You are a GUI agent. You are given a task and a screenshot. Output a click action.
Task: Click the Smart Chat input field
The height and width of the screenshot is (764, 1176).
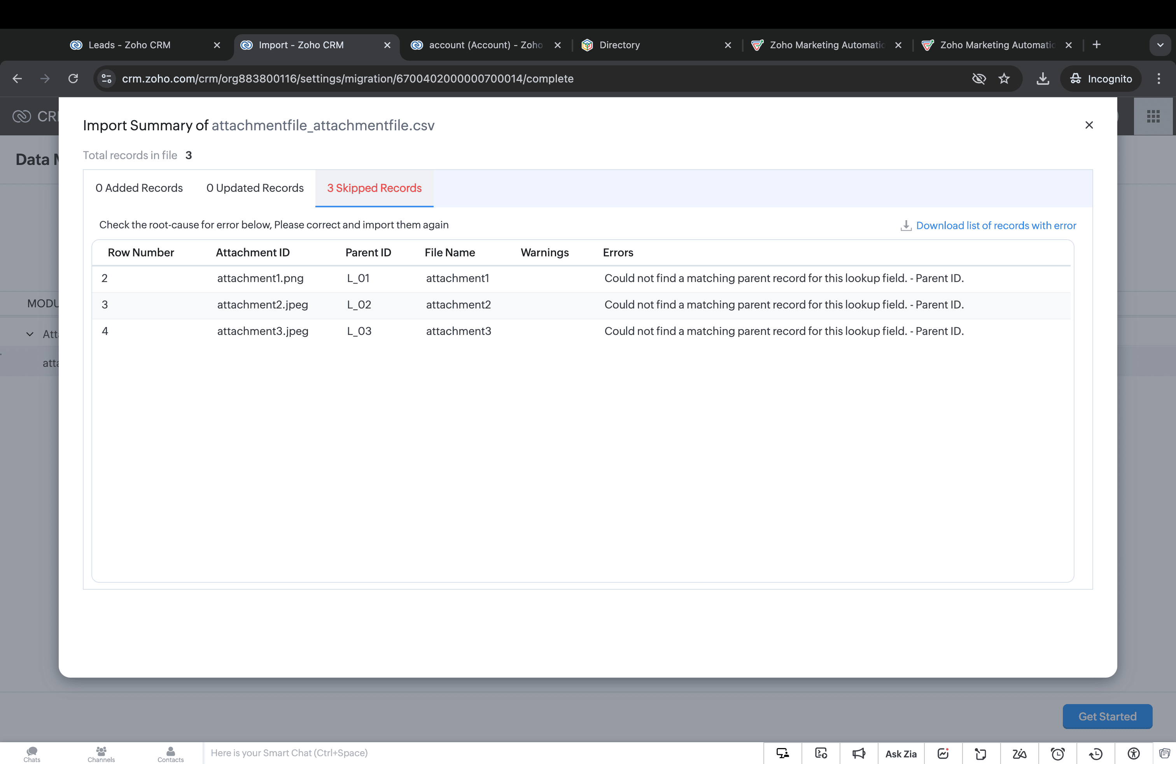click(x=445, y=753)
